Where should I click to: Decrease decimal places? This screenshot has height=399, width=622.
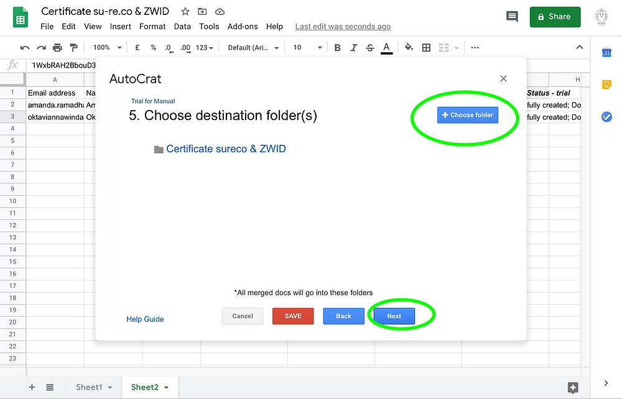click(169, 48)
